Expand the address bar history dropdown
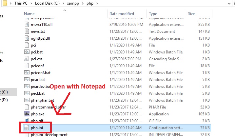 coord(229,4)
